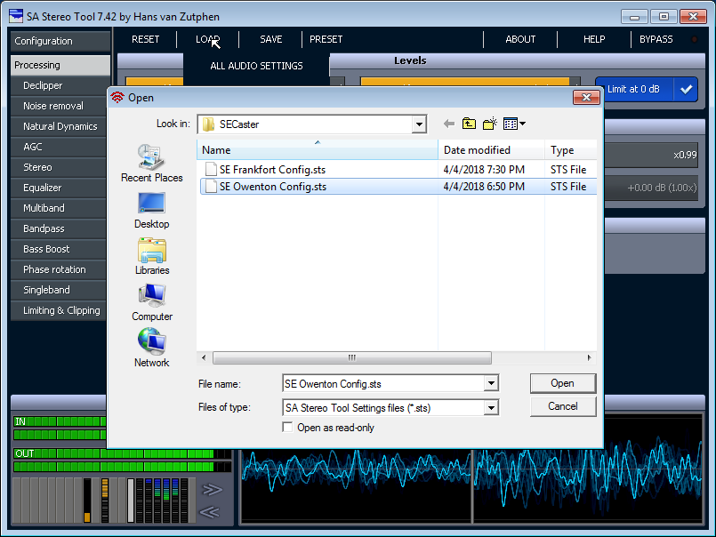Open the Multiband section
The width and height of the screenshot is (716, 537).
coord(59,208)
